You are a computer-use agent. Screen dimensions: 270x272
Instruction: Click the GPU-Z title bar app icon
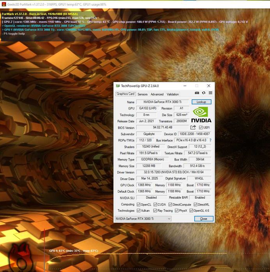pos(118,86)
